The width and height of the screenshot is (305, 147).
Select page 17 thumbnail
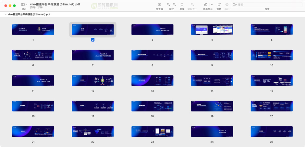[93, 106]
